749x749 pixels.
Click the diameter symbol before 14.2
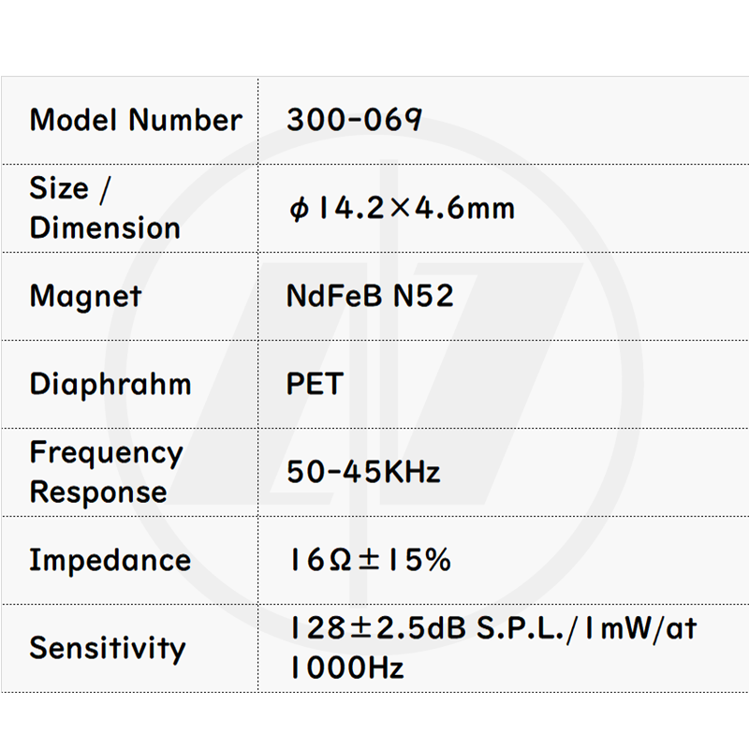299,209
